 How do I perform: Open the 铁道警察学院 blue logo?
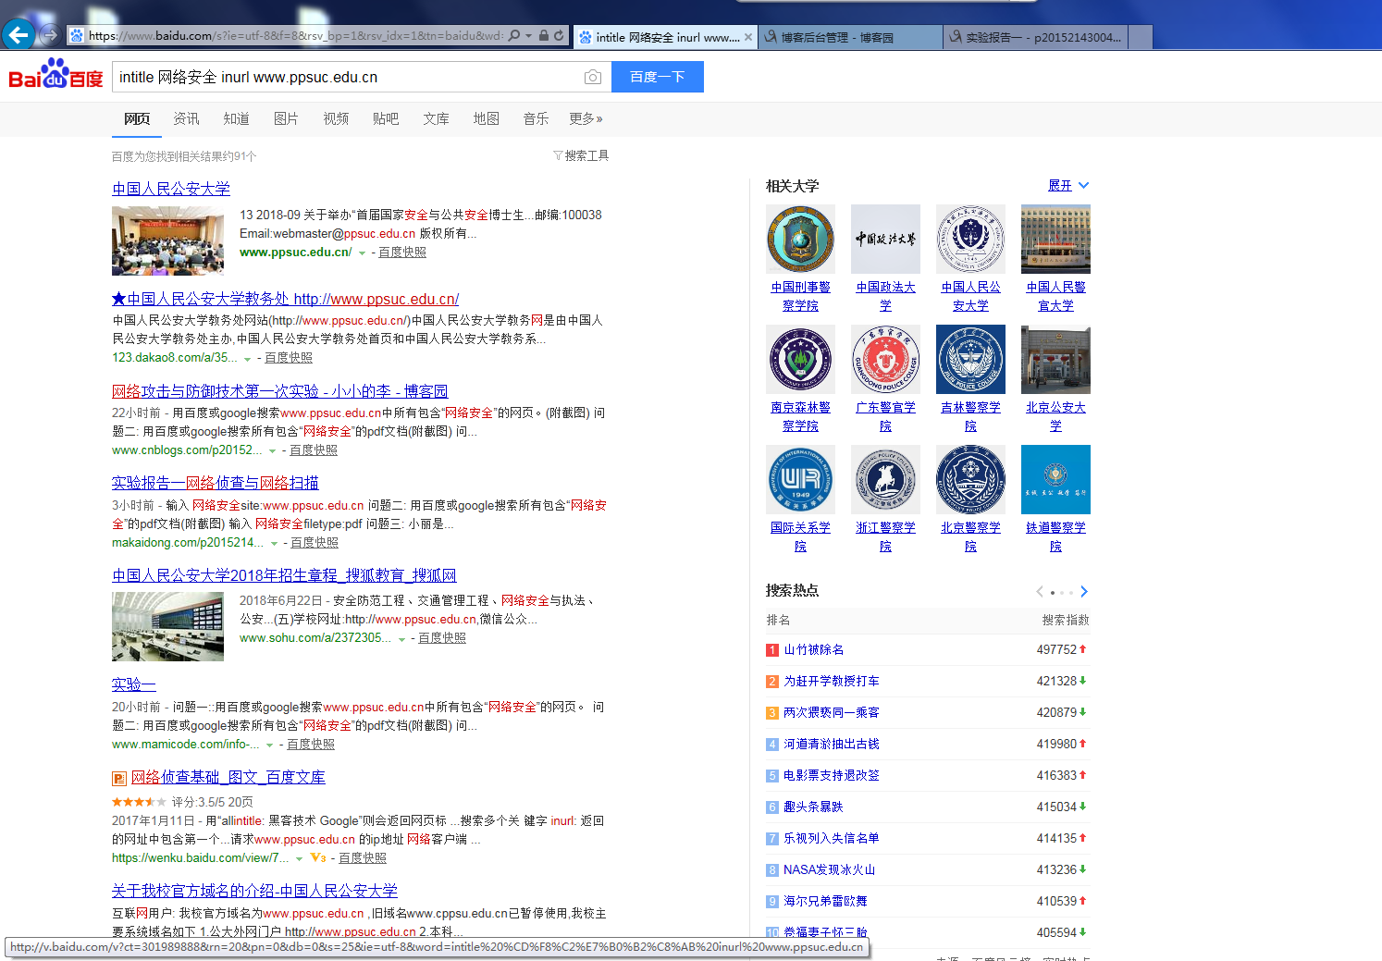click(1055, 479)
